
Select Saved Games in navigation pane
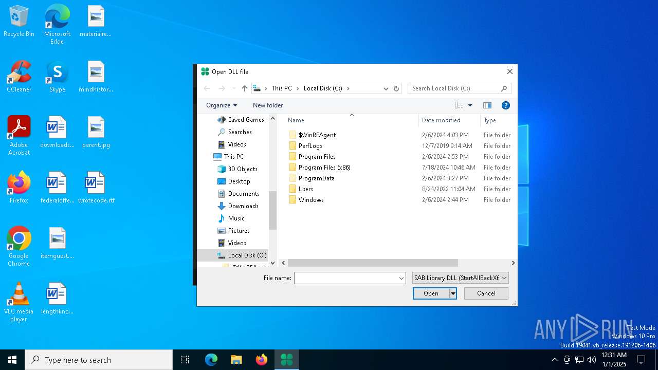pos(241,120)
